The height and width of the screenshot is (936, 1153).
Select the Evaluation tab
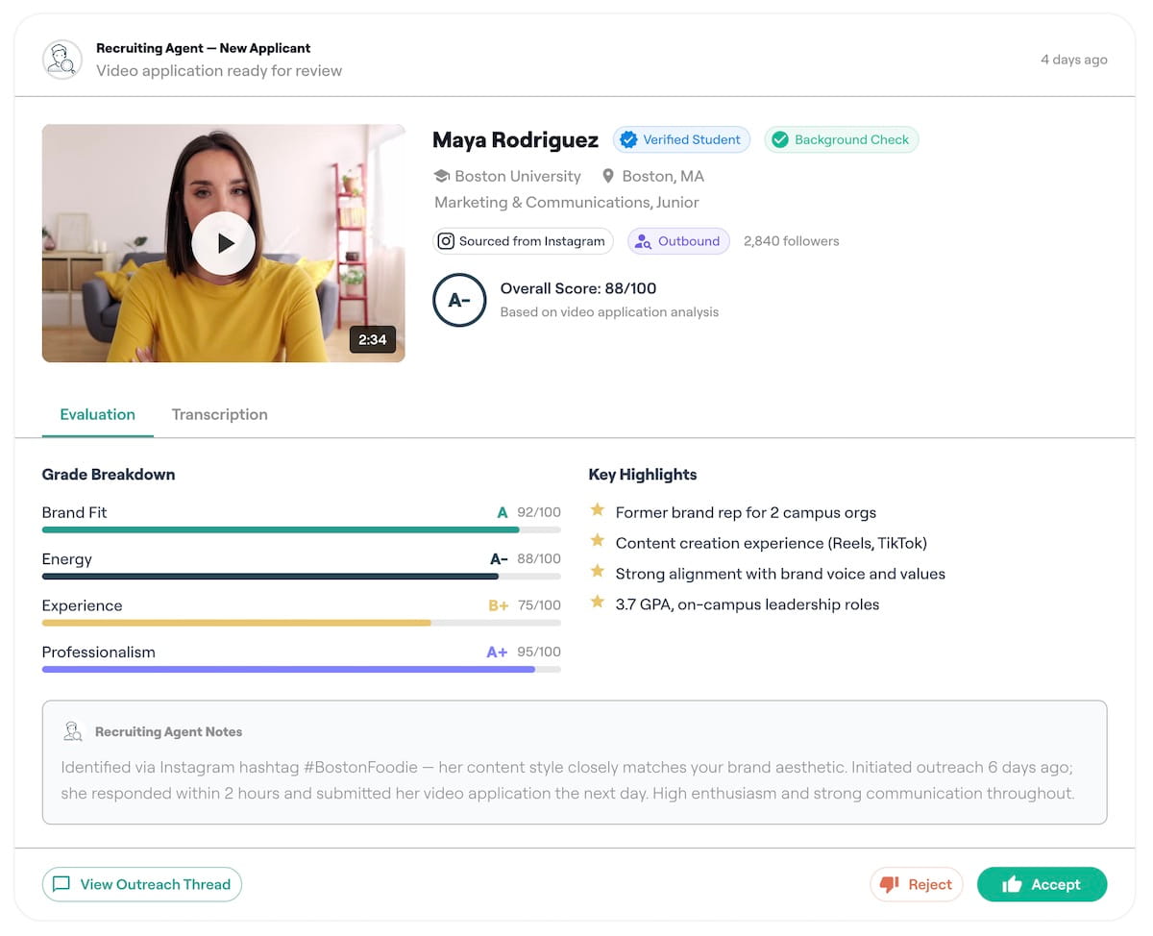click(97, 415)
